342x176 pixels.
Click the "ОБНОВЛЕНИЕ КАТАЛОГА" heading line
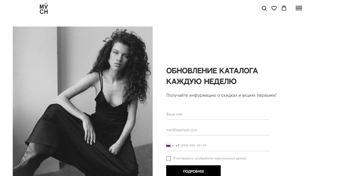[212, 71]
